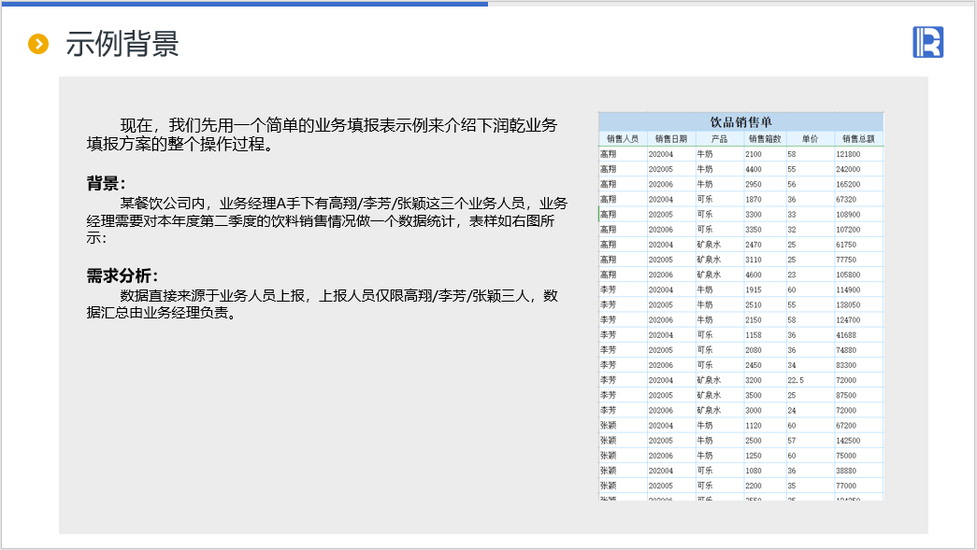Click the 单价 column header
The width and height of the screenshot is (977, 550).
tap(810, 138)
